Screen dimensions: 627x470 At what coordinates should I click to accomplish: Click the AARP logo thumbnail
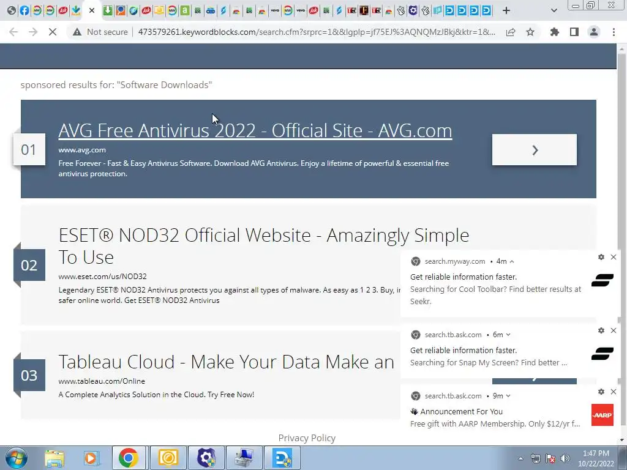pos(603,415)
